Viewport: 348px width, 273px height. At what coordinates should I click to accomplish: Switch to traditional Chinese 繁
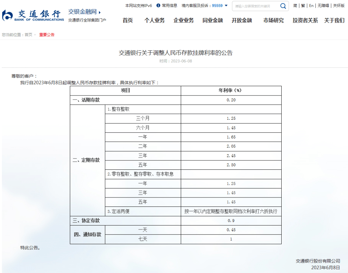pyautogui.click(x=303, y=5)
